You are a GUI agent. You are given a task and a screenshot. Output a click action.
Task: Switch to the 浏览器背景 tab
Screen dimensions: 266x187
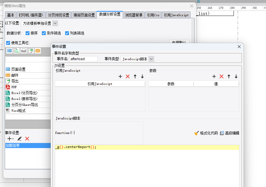click(134, 15)
